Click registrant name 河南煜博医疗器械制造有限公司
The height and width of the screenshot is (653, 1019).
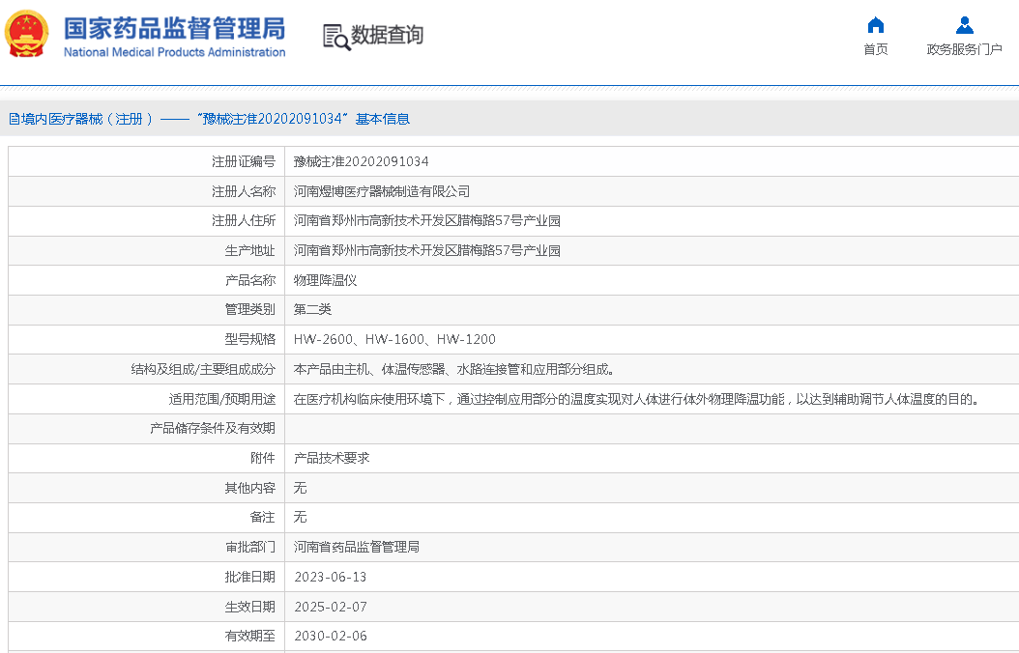[x=382, y=191]
